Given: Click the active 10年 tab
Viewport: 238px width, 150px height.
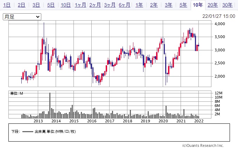Looking at the screenshot, I should [198, 5].
